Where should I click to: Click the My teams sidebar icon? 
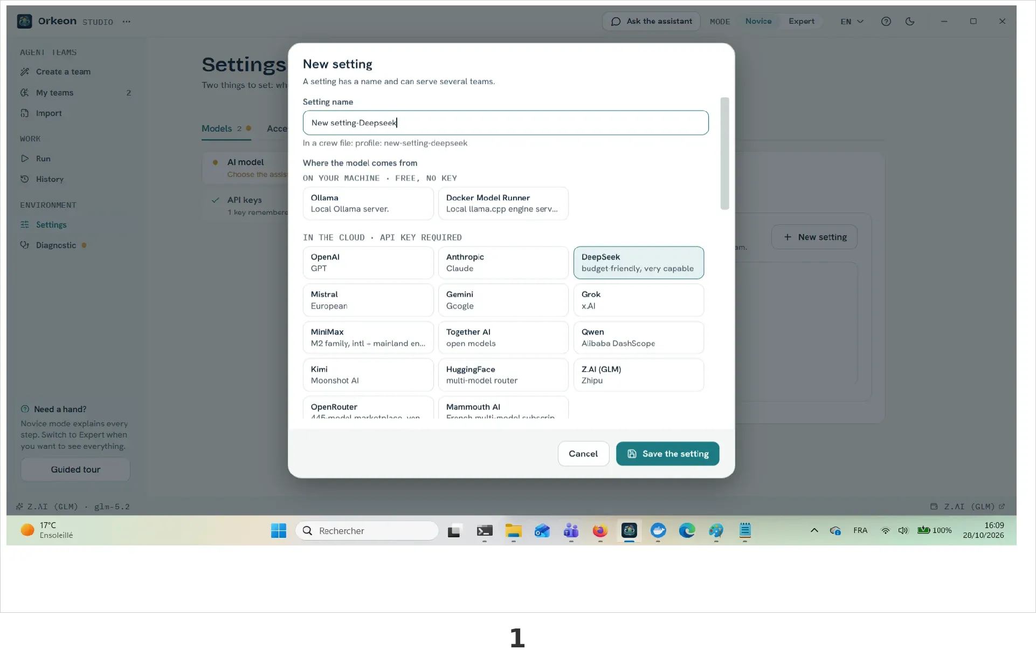point(25,93)
